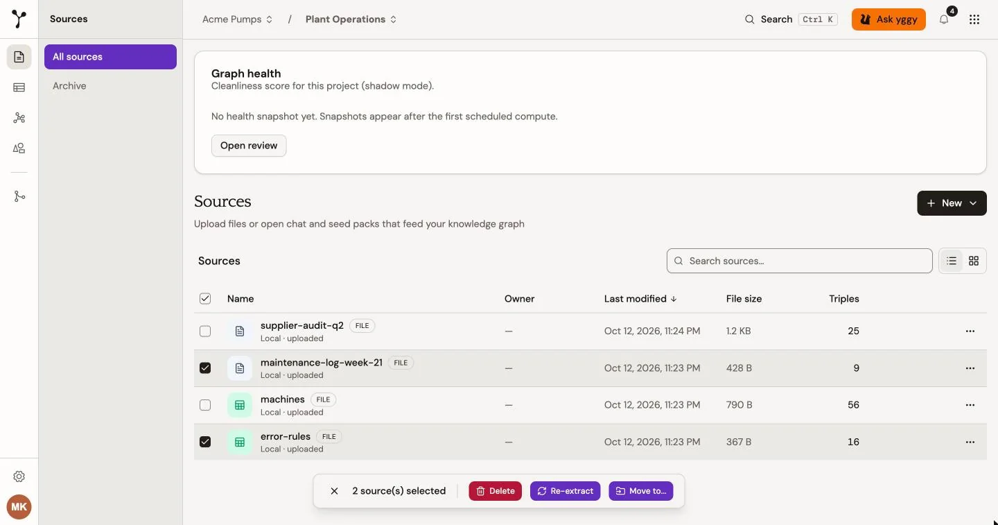The width and height of the screenshot is (998, 525).
Task: Click the Move to… button
Action: pos(641,491)
